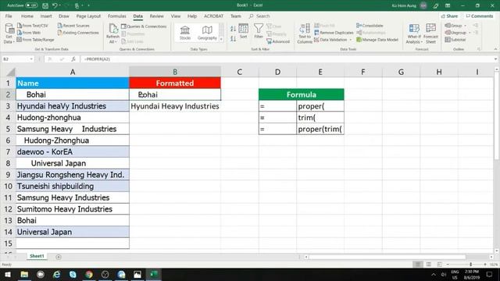Switch to the Review tab
Screen dimensions: 500x281
[x=156, y=16]
